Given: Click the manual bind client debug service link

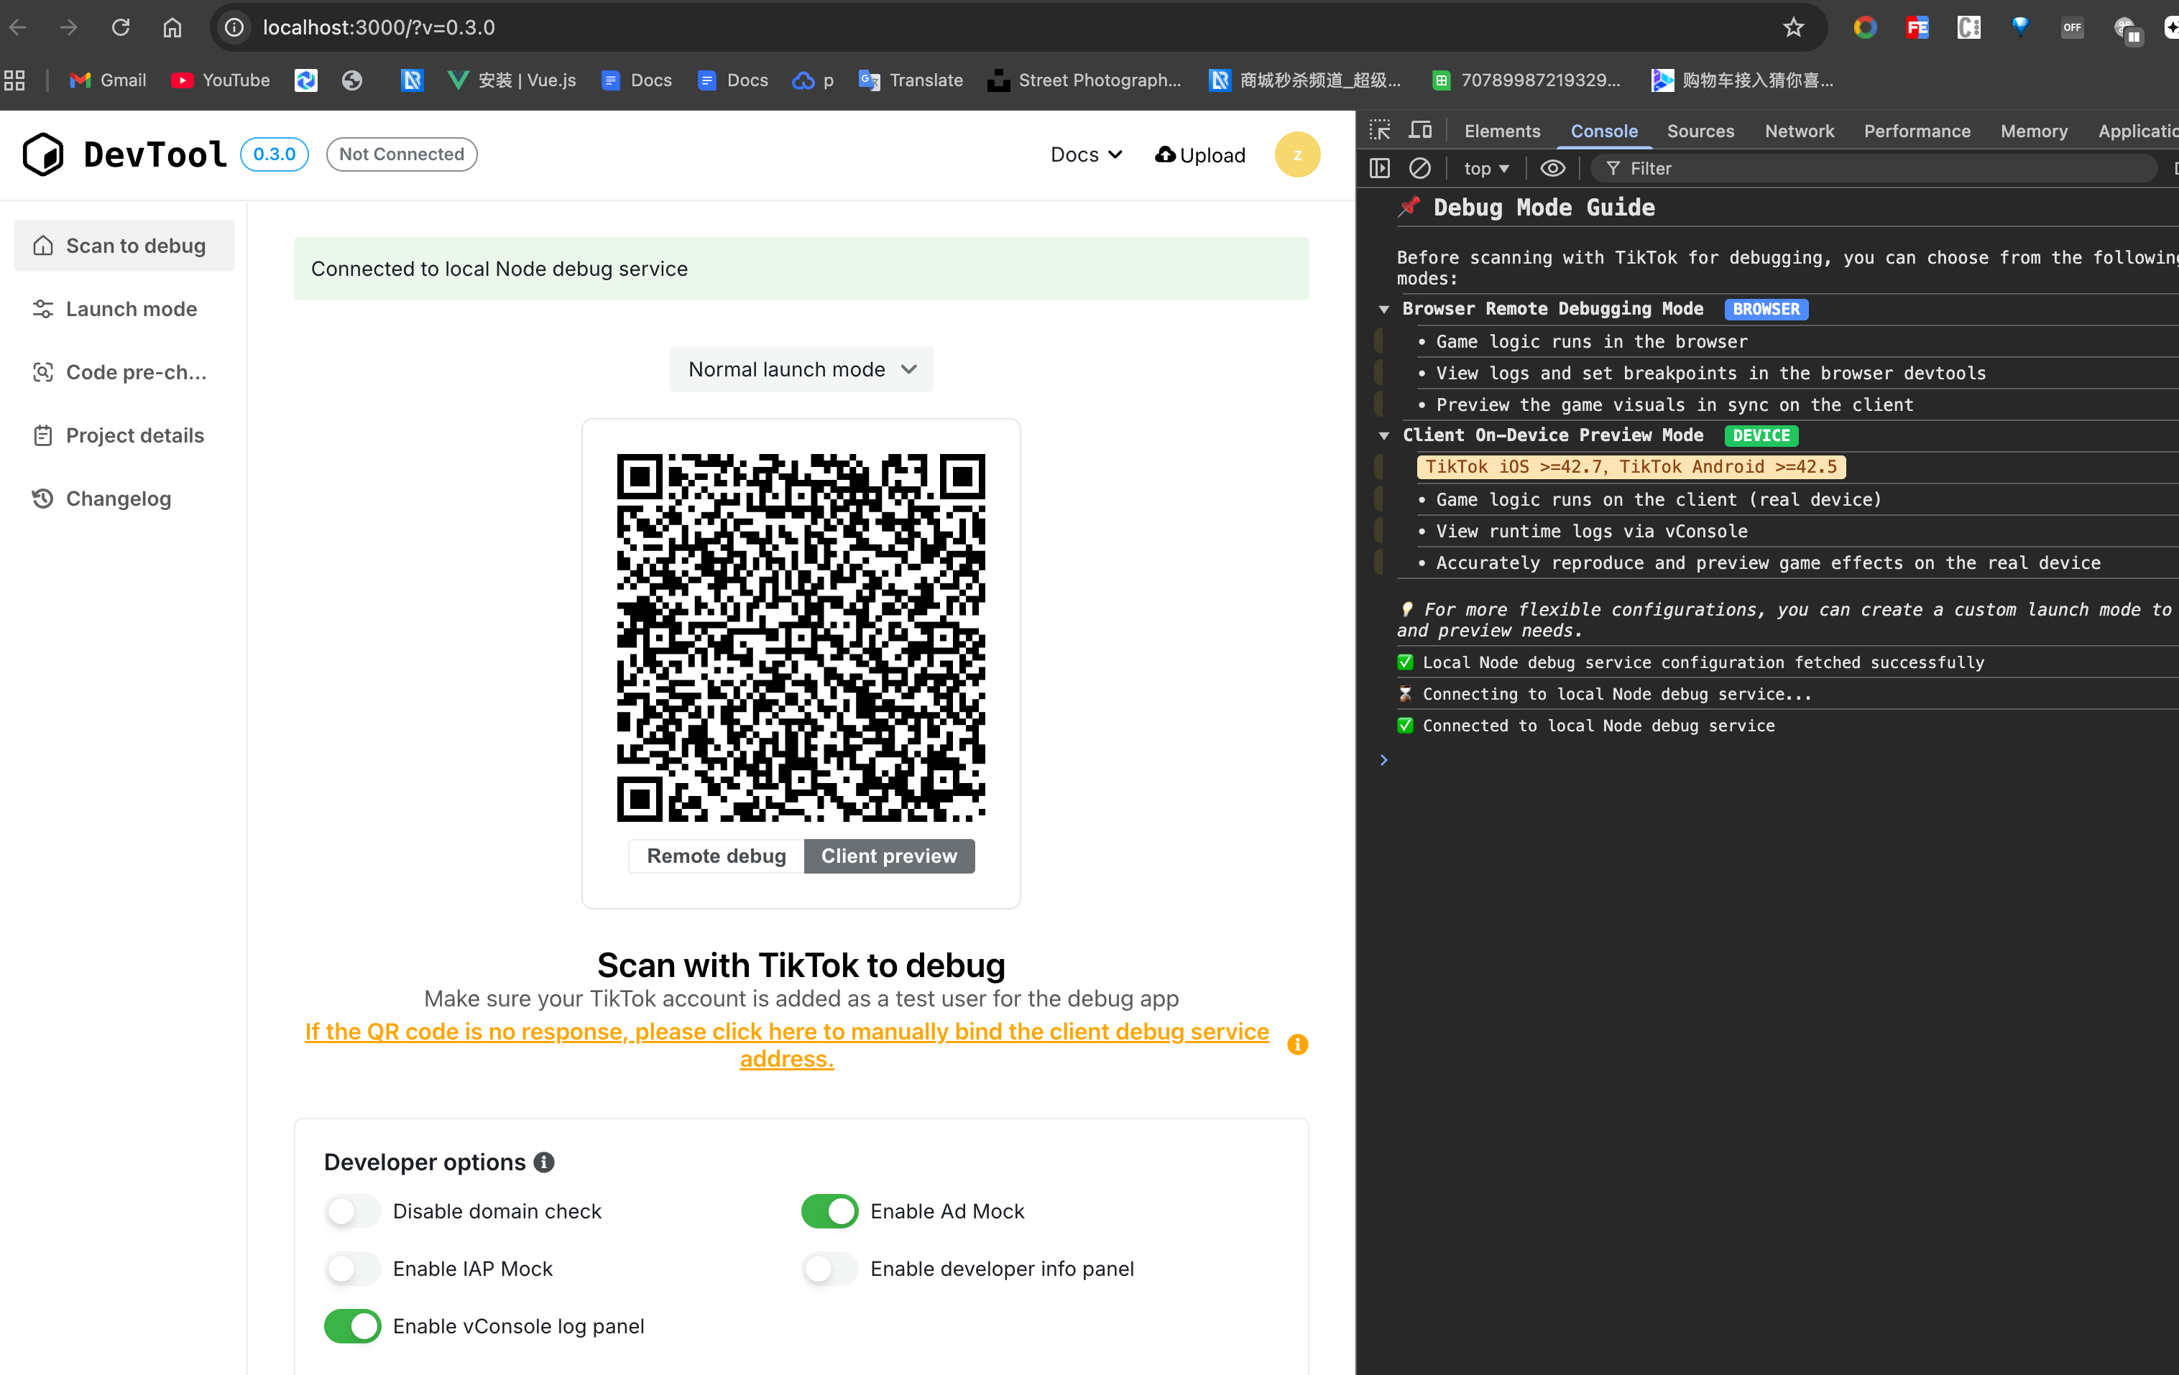Looking at the screenshot, I should pos(786,1045).
